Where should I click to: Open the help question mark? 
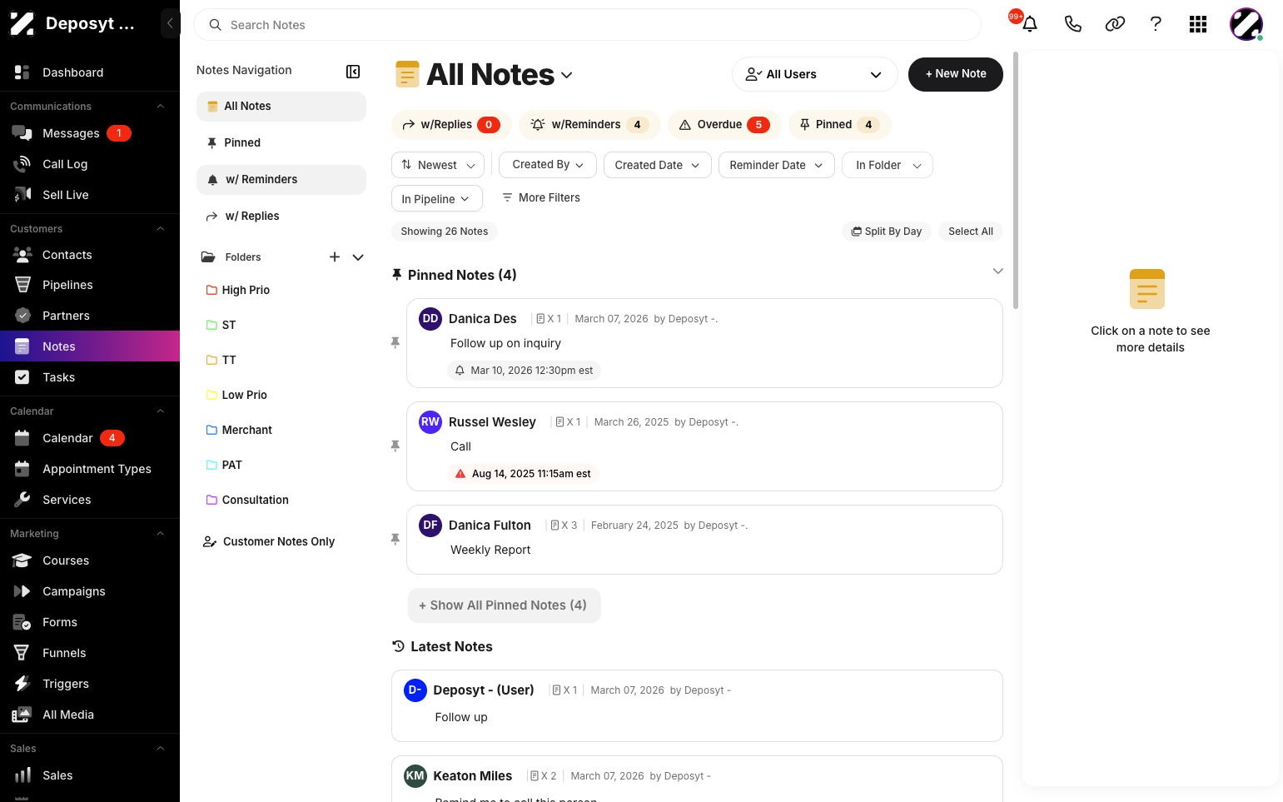point(1156,24)
